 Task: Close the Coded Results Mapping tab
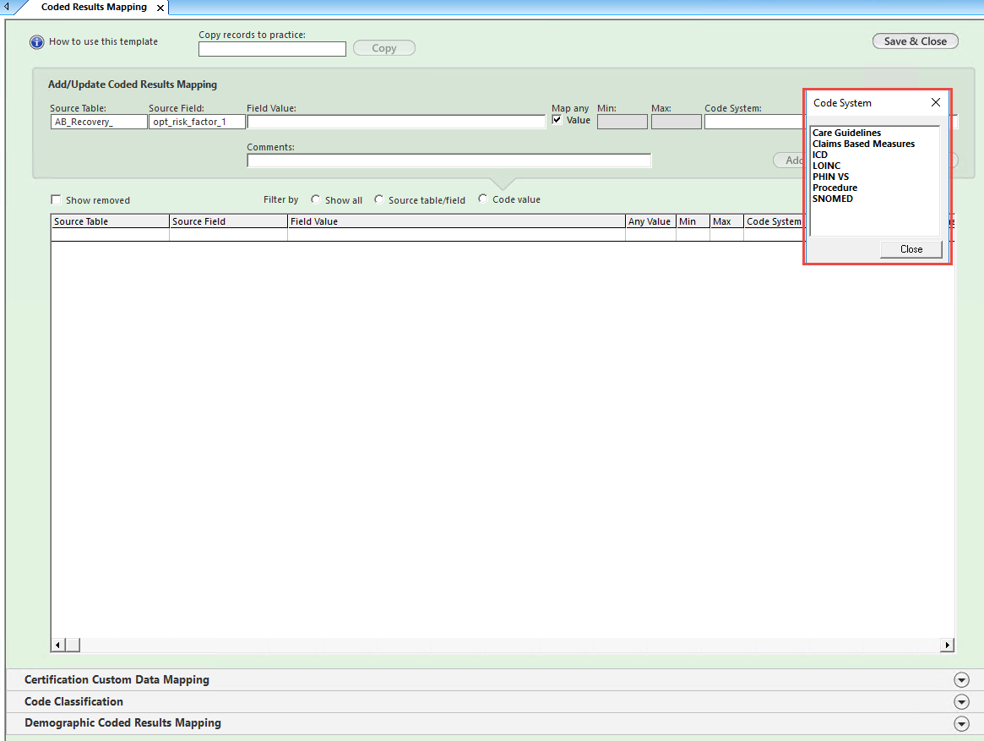160,8
